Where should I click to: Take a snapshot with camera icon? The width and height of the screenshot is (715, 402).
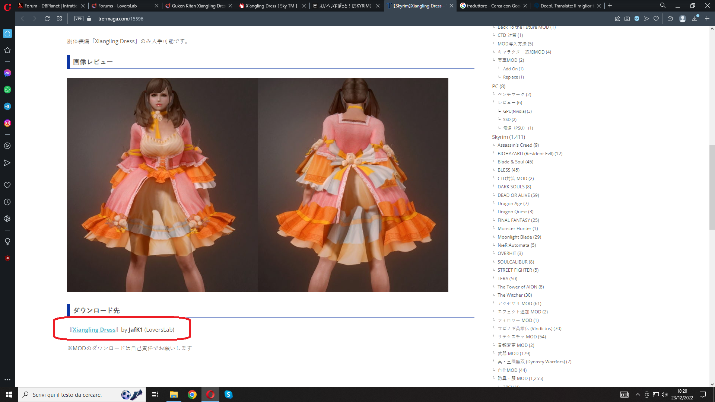pos(627,19)
